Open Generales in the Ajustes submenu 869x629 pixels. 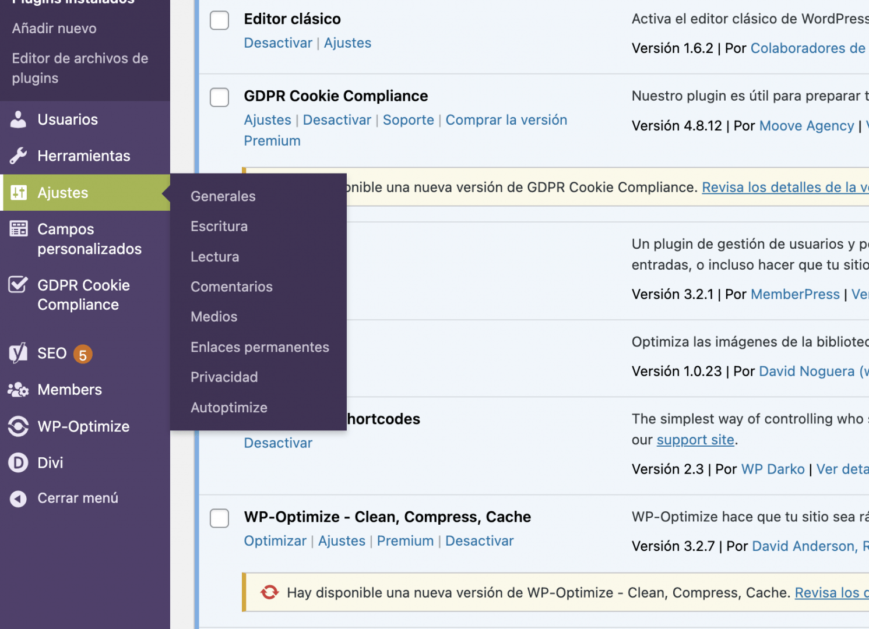223,196
